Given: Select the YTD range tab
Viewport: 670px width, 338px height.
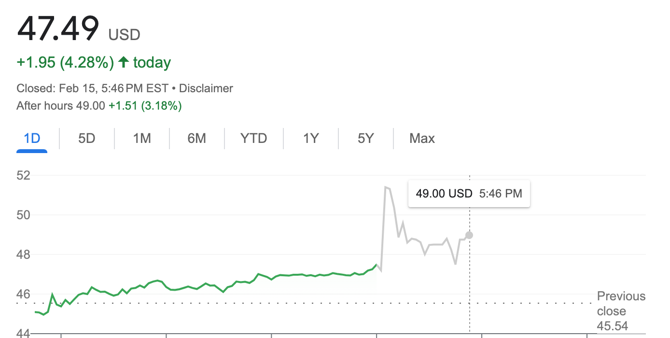Looking at the screenshot, I should point(253,139).
